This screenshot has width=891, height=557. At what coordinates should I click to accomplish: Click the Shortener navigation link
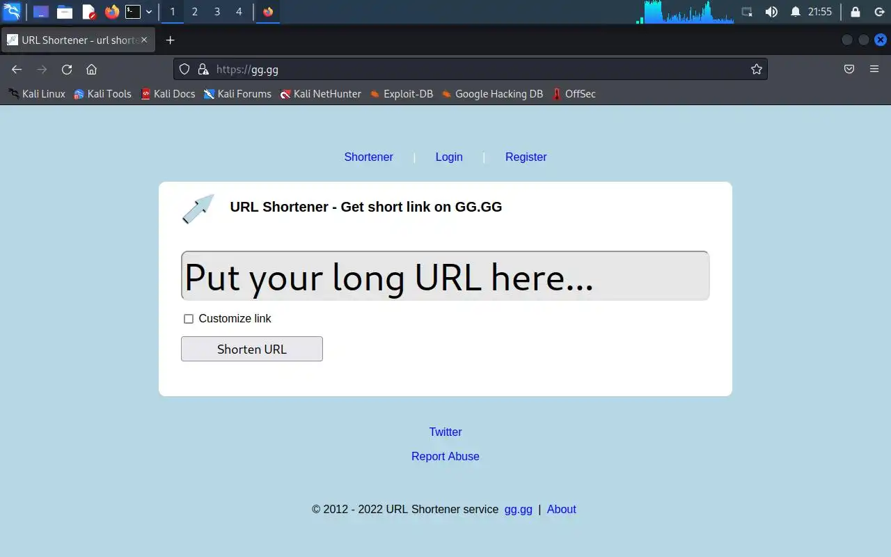pyautogui.click(x=368, y=157)
